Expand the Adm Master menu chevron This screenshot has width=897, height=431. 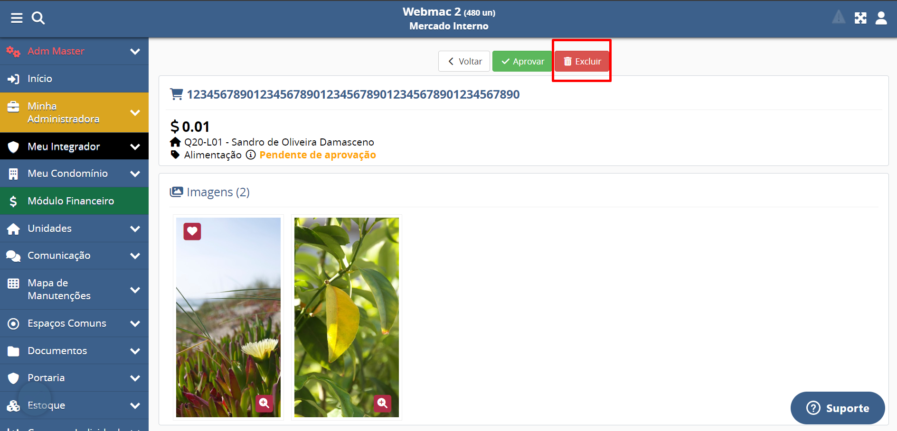[135, 51]
